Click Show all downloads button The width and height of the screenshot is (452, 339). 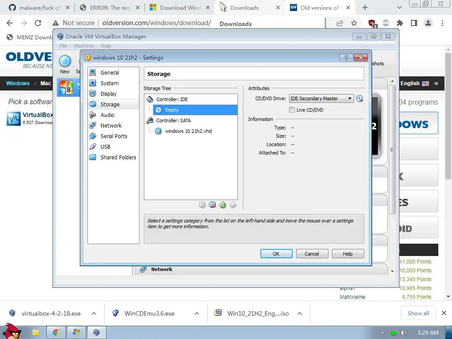(x=418, y=313)
